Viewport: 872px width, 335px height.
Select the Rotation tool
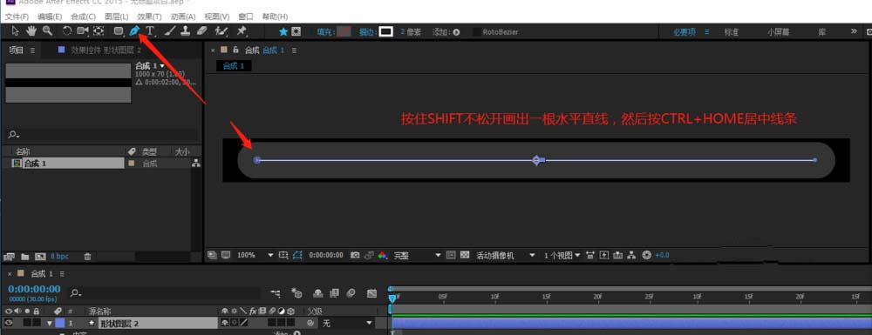point(67,31)
